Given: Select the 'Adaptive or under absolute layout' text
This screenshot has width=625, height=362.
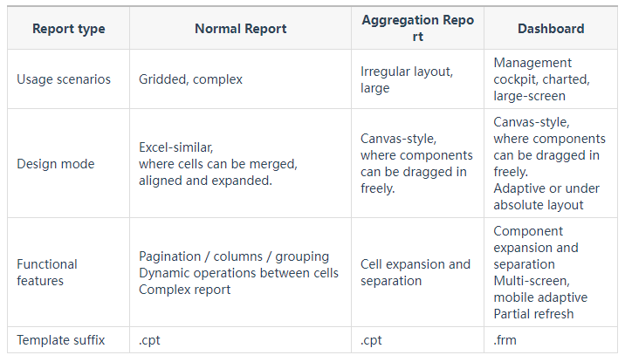Looking at the screenshot, I should coord(546,197).
